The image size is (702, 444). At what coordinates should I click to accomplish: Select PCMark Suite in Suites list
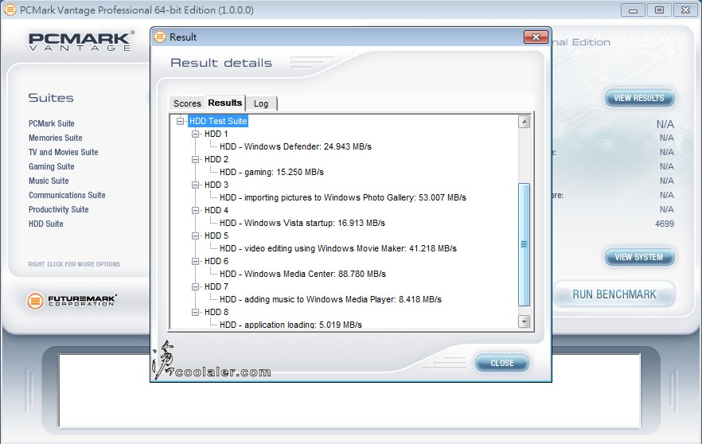(x=52, y=123)
